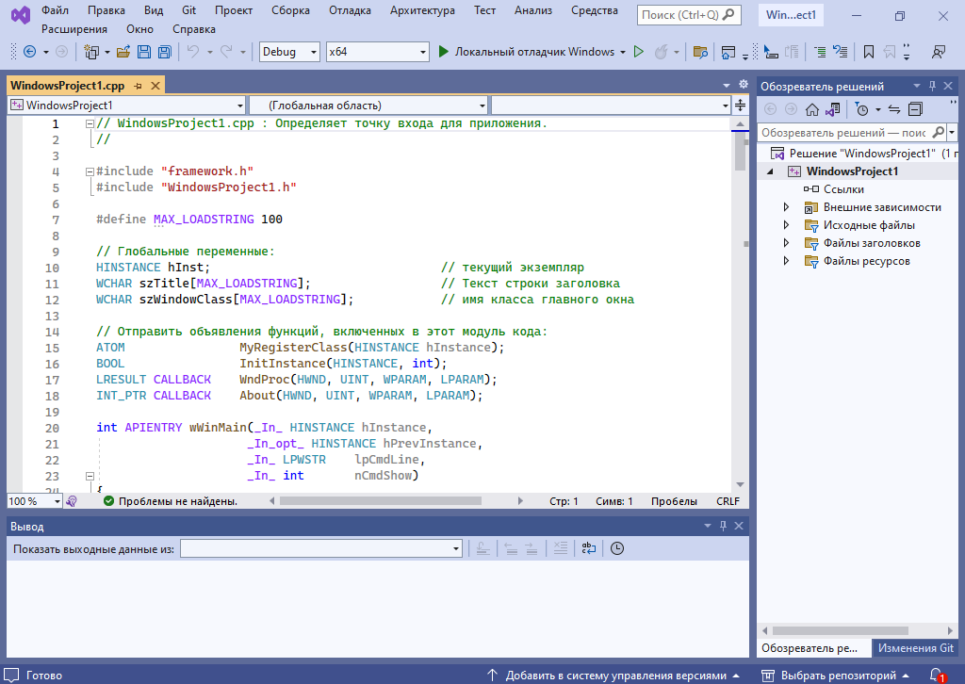
Task: Click the clock icon in Output panel
Action: point(617,548)
